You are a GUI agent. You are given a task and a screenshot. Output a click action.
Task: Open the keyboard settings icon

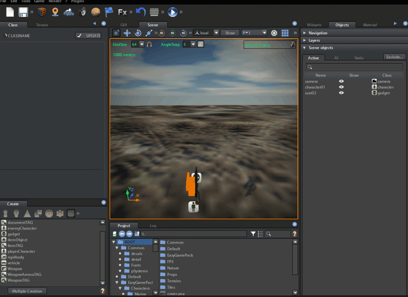tap(155, 13)
